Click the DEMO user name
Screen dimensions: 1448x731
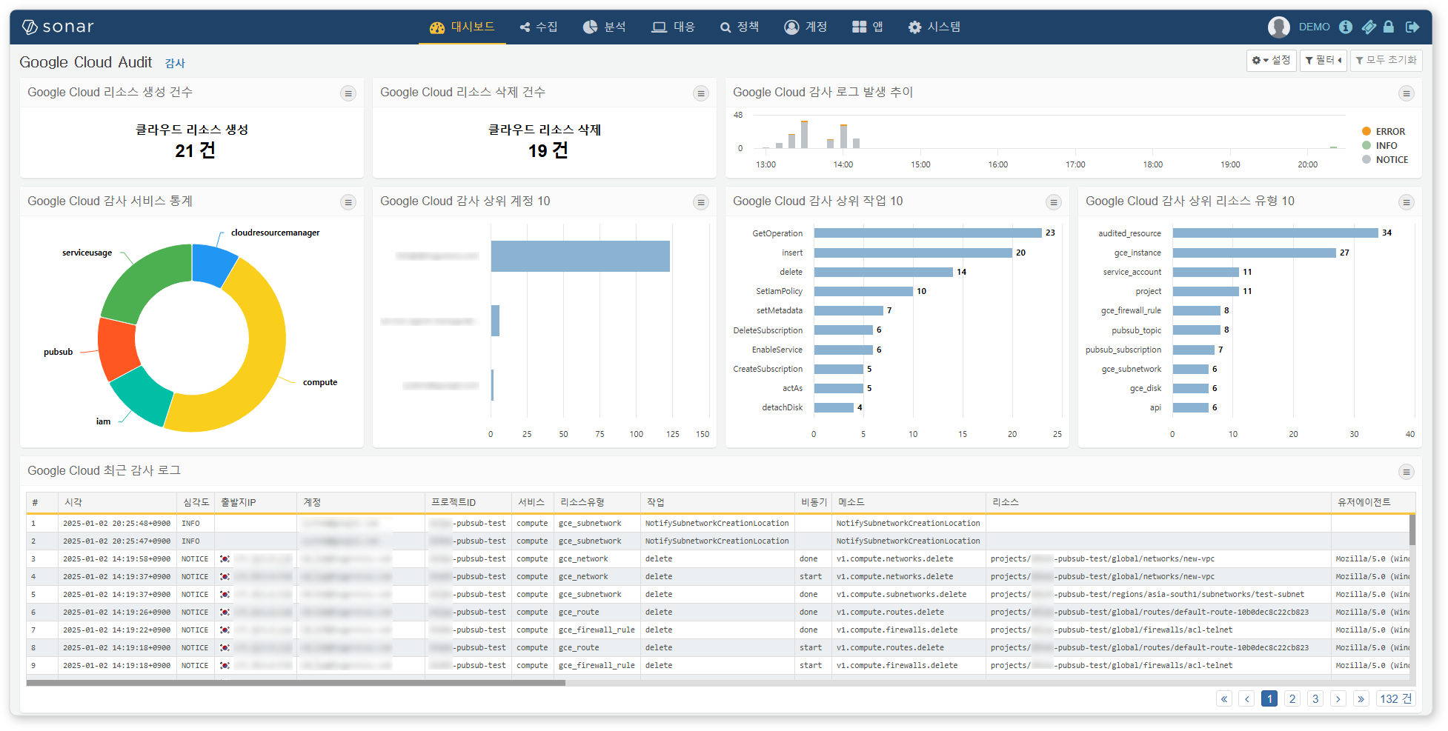click(1314, 27)
